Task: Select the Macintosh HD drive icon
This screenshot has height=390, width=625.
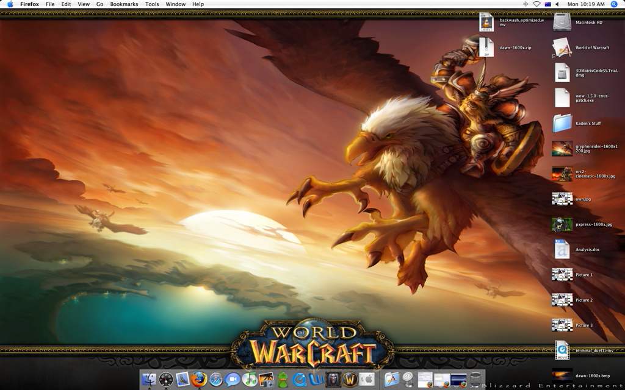Action: pyautogui.click(x=562, y=22)
